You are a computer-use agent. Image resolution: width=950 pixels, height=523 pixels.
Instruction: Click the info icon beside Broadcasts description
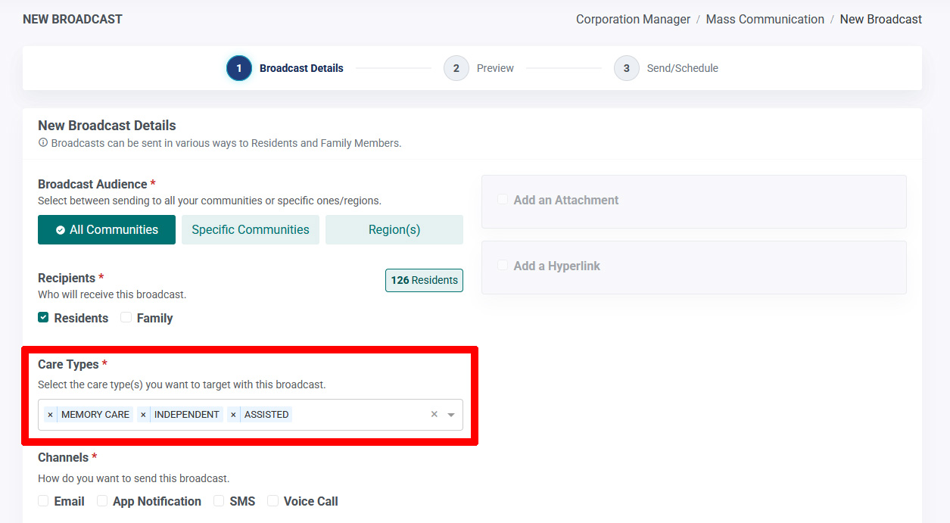[x=43, y=142]
